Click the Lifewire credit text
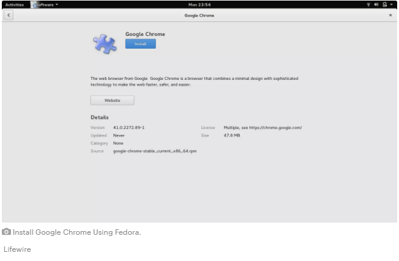399x261 pixels. [x=17, y=249]
